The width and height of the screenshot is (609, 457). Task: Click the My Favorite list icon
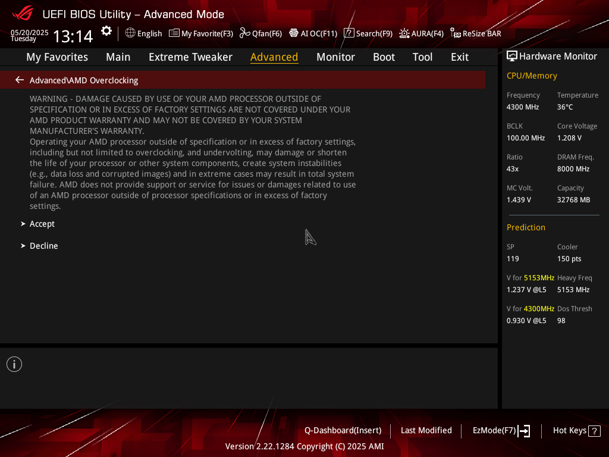coord(174,33)
